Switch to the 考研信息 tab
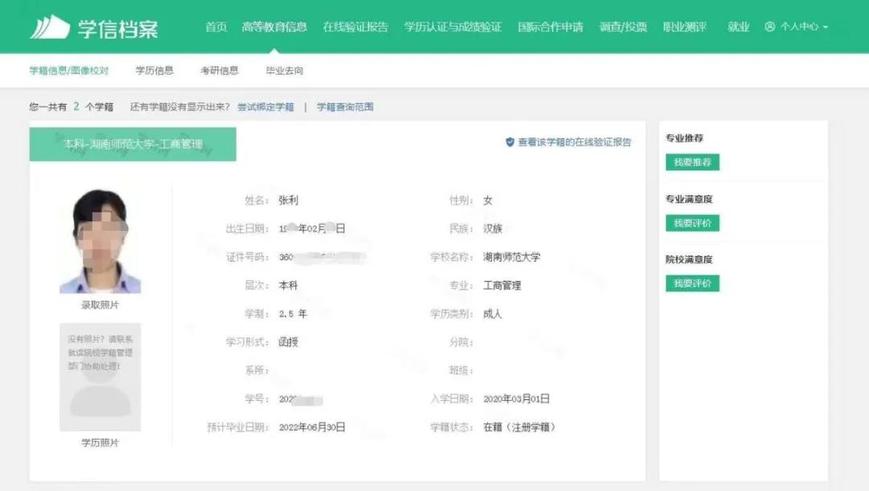Viewport: 869px width, 491px height. coord(220,70)
